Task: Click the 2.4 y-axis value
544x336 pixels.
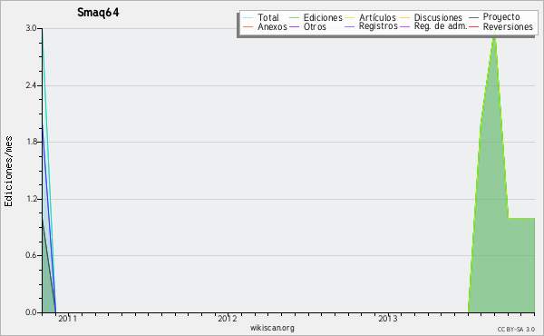Action: pos(31,85)
